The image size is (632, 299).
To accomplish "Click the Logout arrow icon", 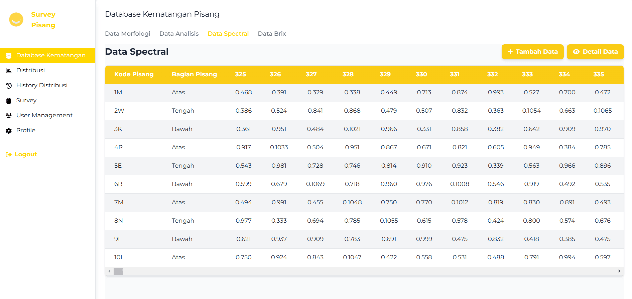I will click(x=9, y=155).
